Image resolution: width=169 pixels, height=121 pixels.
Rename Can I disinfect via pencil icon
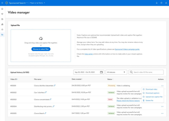(x=46, y=92)
